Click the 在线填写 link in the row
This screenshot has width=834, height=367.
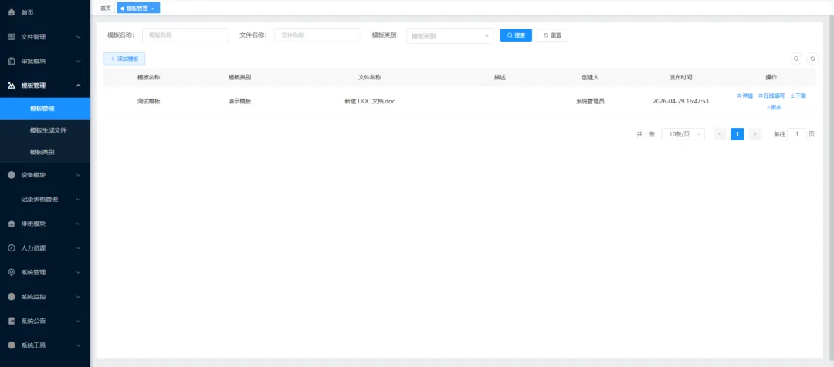(x=771, y=96)
